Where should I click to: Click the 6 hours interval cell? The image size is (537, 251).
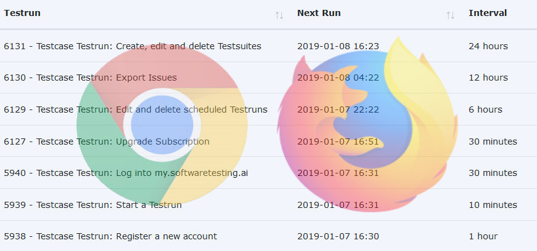pos(485,110)
